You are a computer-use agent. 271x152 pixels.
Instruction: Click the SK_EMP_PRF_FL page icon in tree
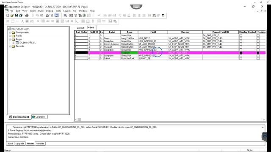click(17, 43)
